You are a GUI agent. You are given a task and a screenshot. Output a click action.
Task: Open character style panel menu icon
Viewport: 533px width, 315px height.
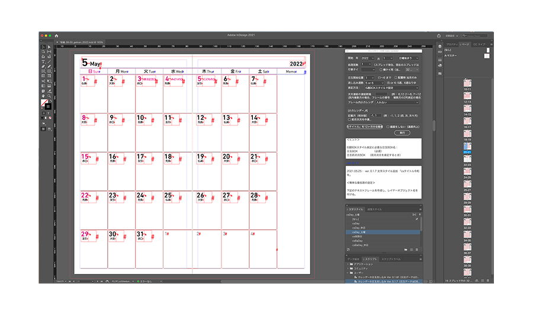[x=420, y=210]
